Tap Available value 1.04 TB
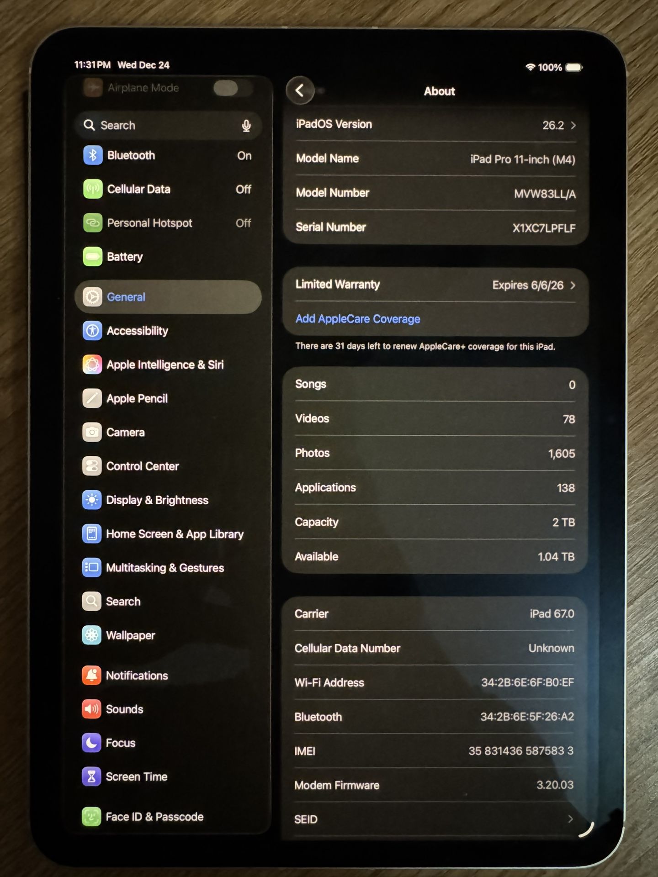 (435, 556)
